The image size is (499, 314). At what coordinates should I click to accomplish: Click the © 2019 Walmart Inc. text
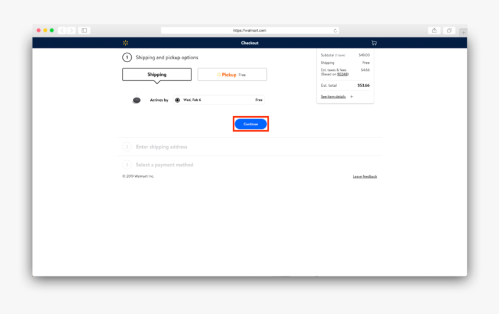tap(138, 176)
